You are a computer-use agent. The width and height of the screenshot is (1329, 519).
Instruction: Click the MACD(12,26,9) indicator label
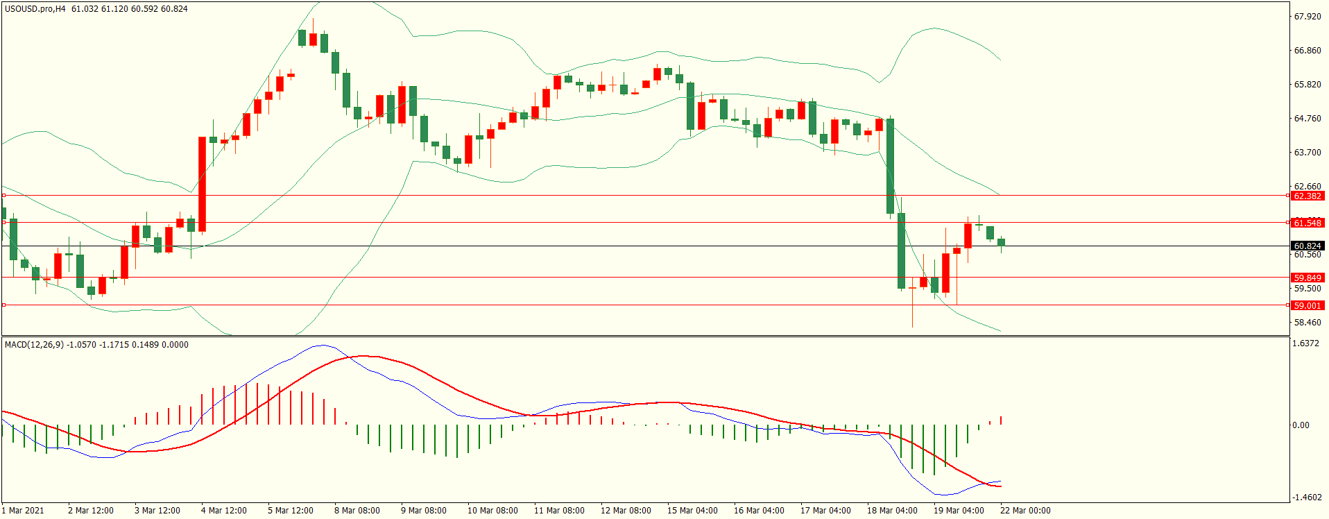35,345
